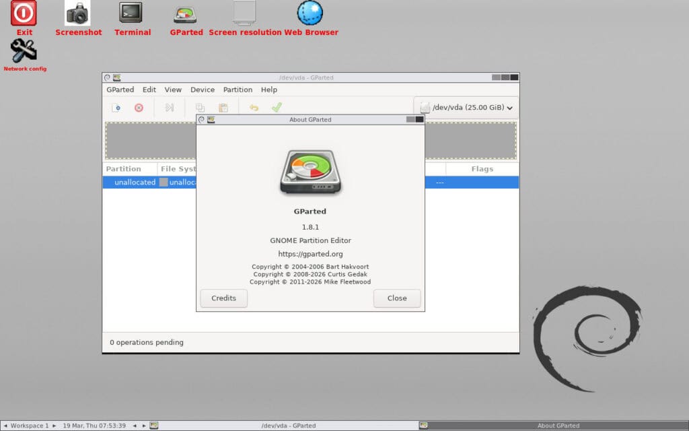Select the Resize/Move toolbar icon
This screenshot has height=431, width=689.
(x=169, y=107)
